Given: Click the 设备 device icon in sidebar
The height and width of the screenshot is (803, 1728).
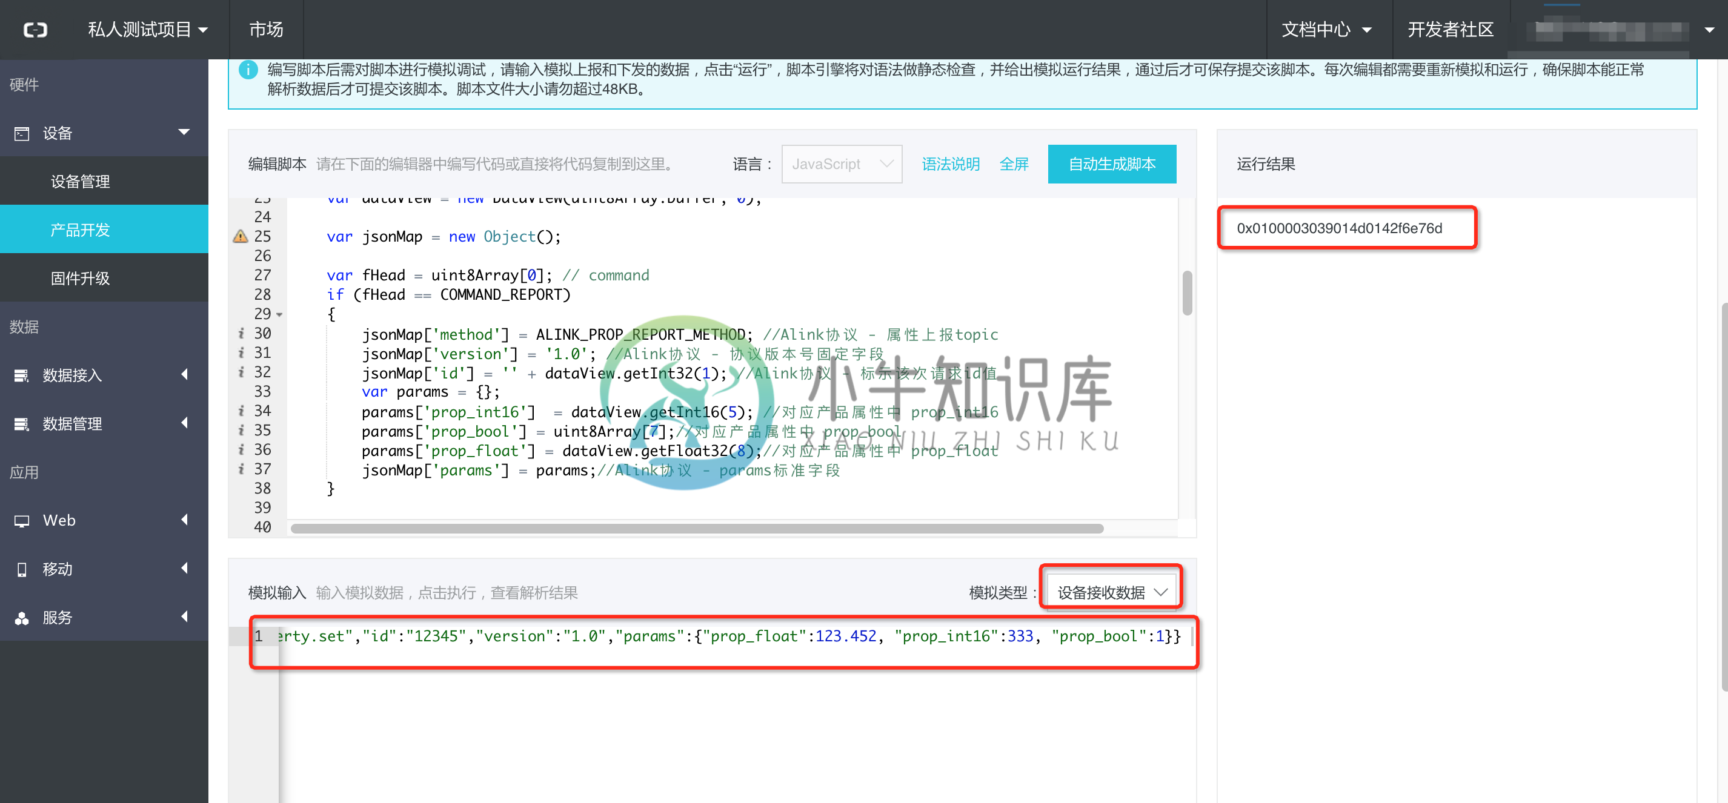Looking at the screenshot, I should [22, 133].
